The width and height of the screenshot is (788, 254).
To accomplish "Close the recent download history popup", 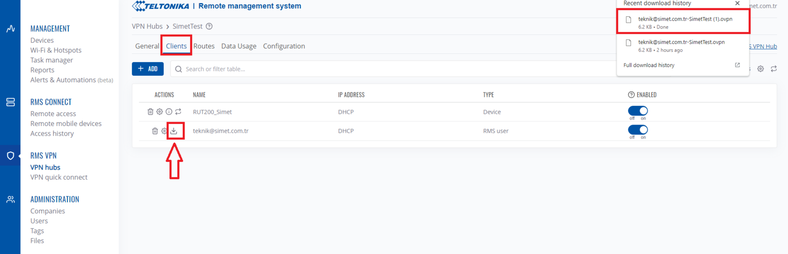I will [x=737, y=3].
